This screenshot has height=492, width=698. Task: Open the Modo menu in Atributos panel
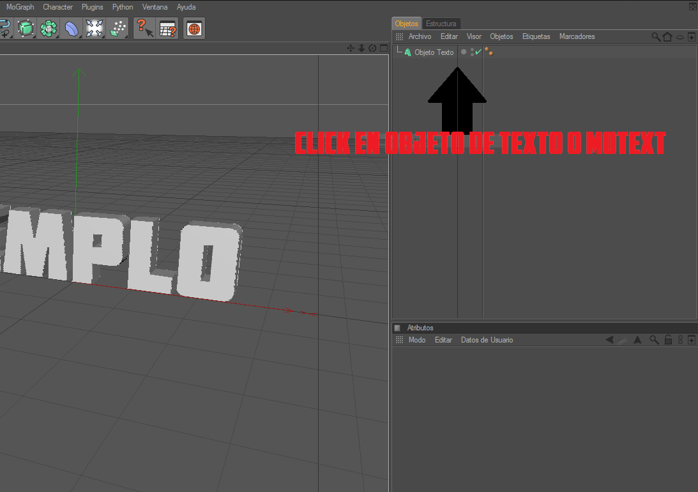point(417,340)
